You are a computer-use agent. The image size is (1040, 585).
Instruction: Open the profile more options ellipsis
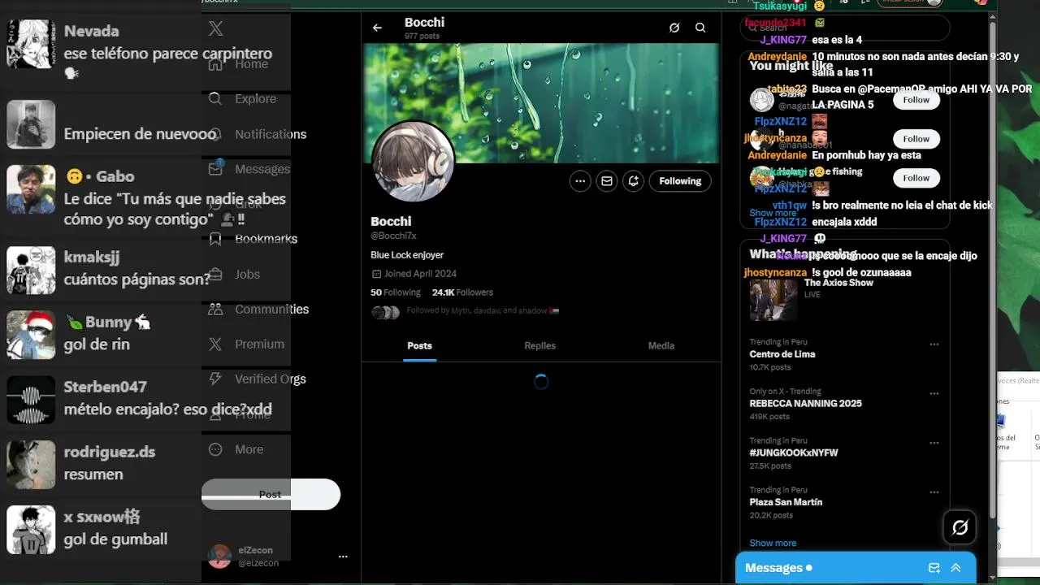click(579, 181)
